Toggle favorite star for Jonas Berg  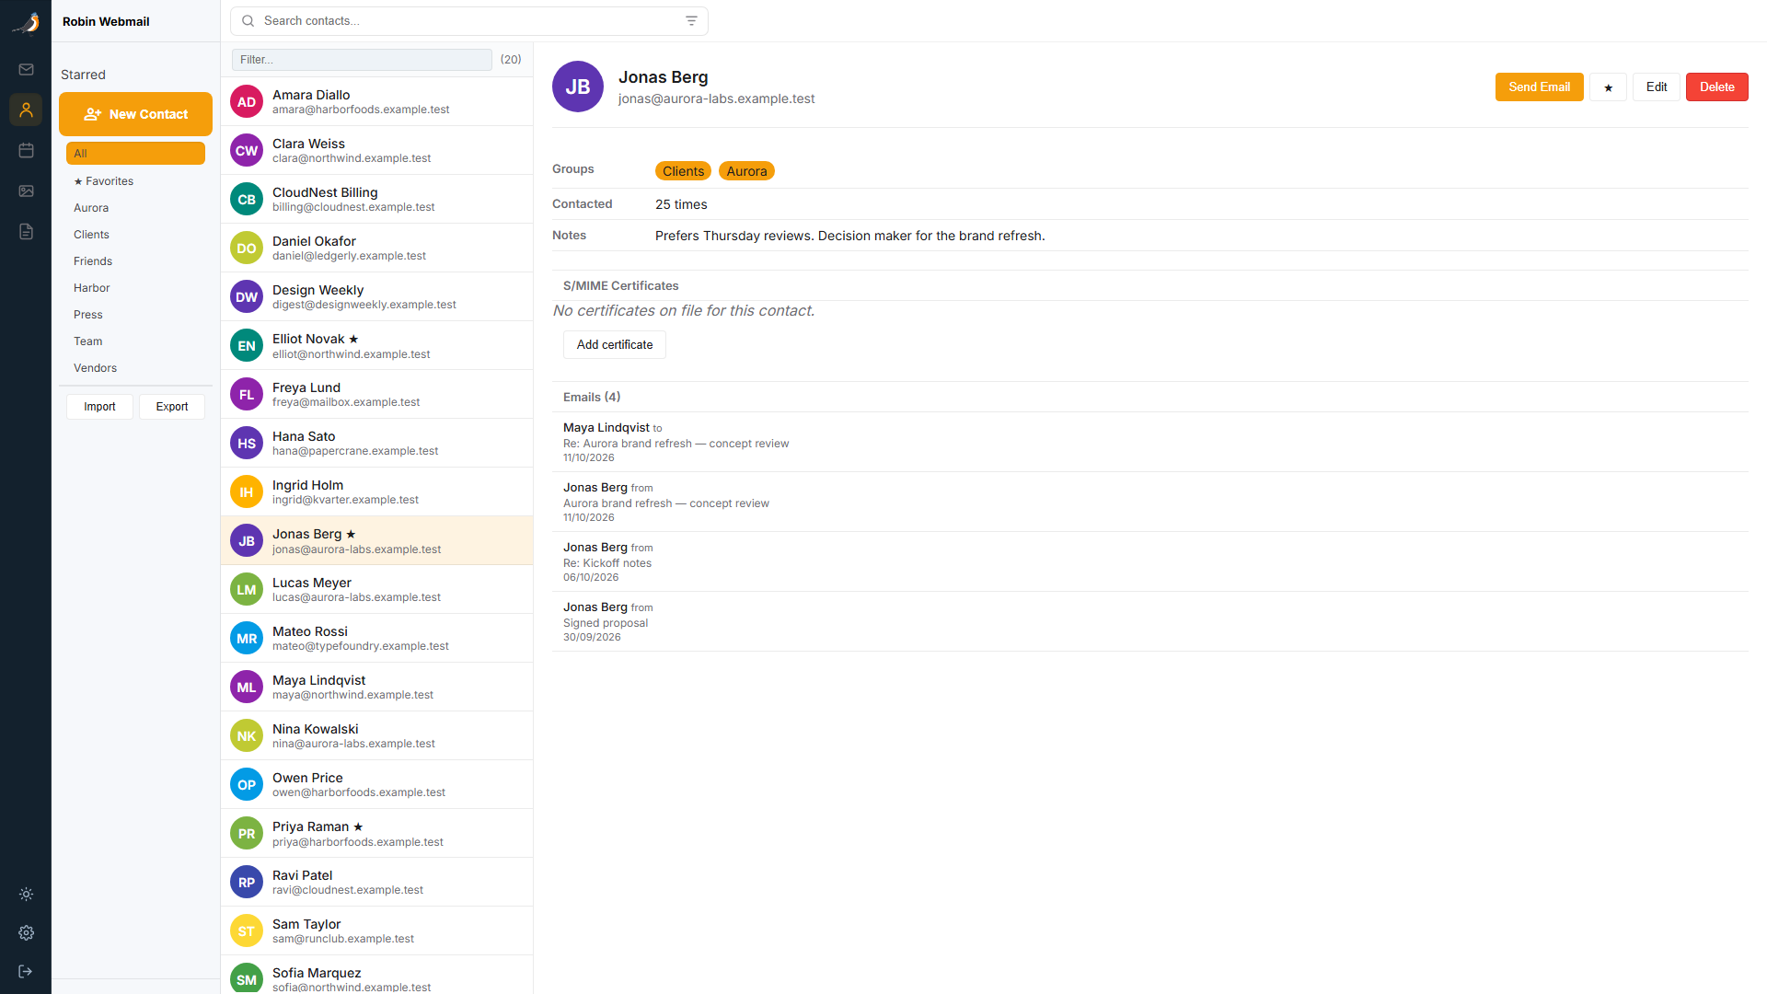(x=1608, y=87)
